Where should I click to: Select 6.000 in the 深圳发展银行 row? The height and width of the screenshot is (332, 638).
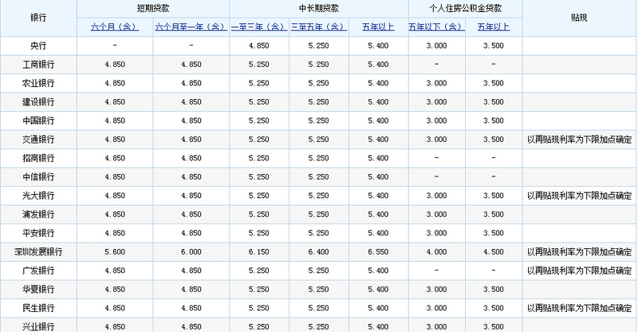(x=191, y=251)
